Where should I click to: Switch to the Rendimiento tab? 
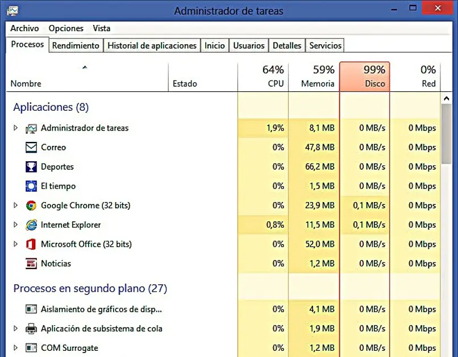76,45
